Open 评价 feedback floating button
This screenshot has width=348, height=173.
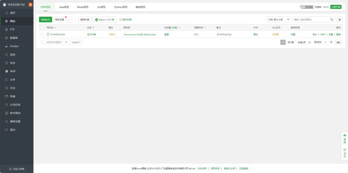click(x=345, y=153)
